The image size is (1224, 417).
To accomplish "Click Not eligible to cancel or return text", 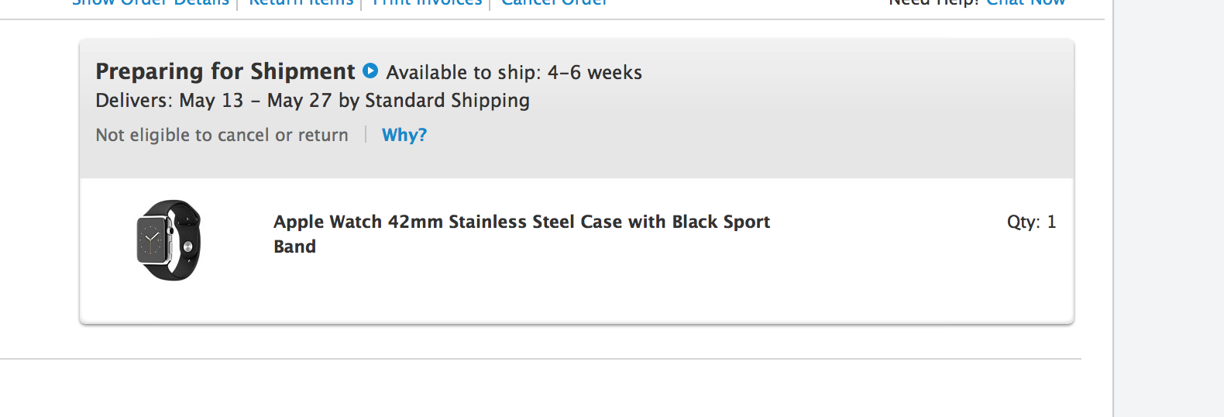I will point(222,136).
